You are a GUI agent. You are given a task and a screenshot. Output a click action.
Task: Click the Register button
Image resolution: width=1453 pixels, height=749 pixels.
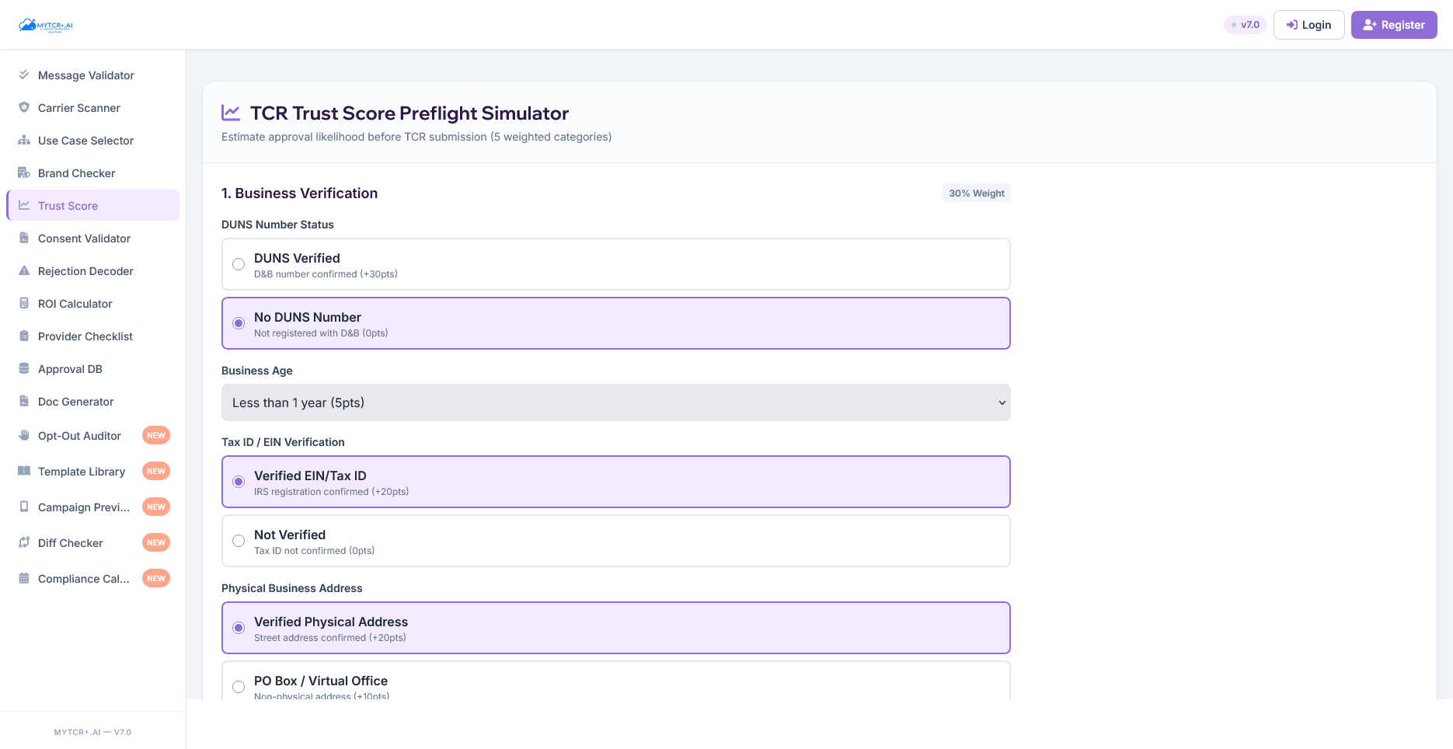coord(1393,24)
